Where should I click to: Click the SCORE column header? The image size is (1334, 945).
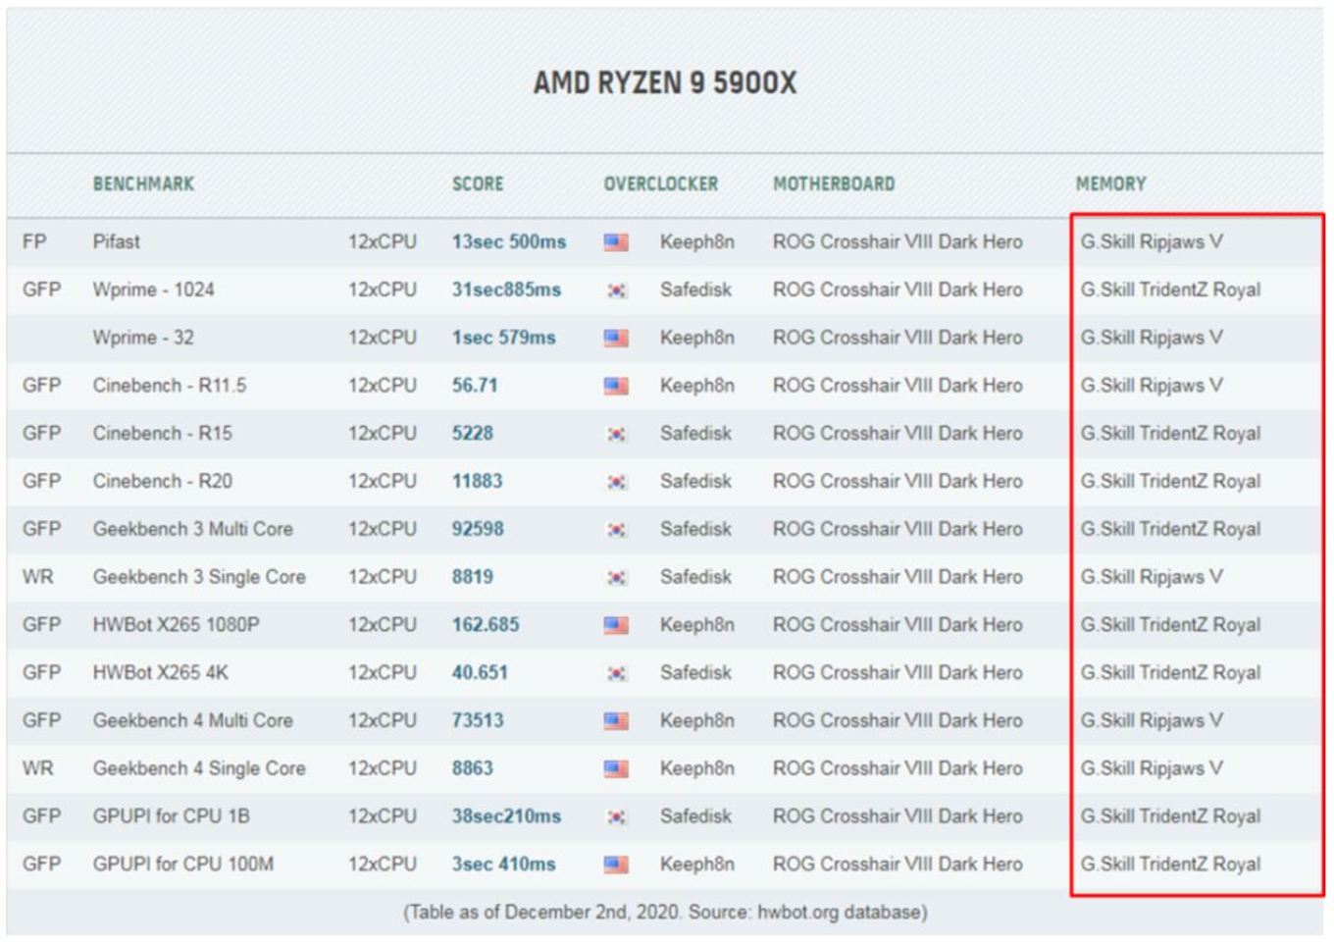point(478,184)
